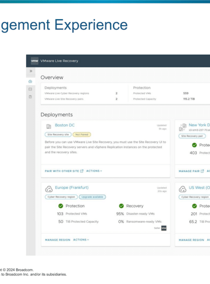
Task: Click the 0% Ransomware-ready VMs value
Action: [121, 222]
